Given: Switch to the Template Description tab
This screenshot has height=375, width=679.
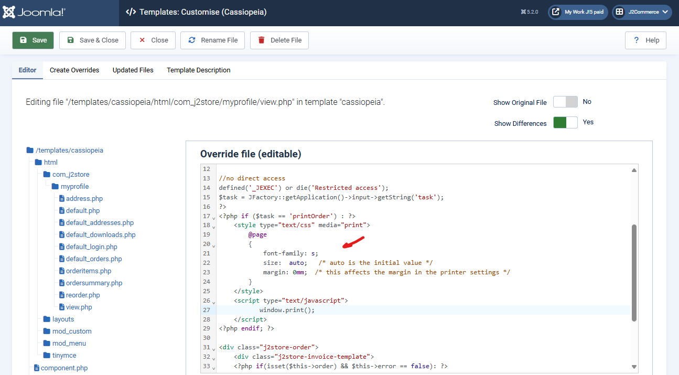Looking at the screenshot, I should click(199, 70).
